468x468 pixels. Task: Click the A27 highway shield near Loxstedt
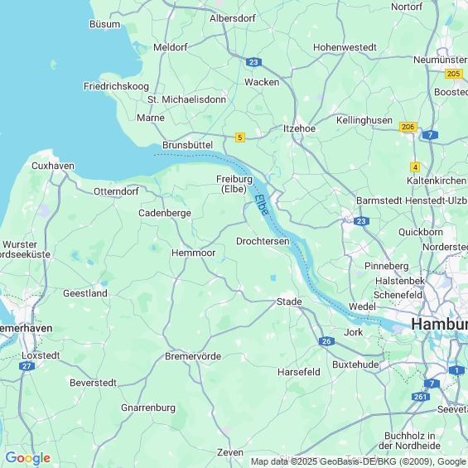point(27,366)
